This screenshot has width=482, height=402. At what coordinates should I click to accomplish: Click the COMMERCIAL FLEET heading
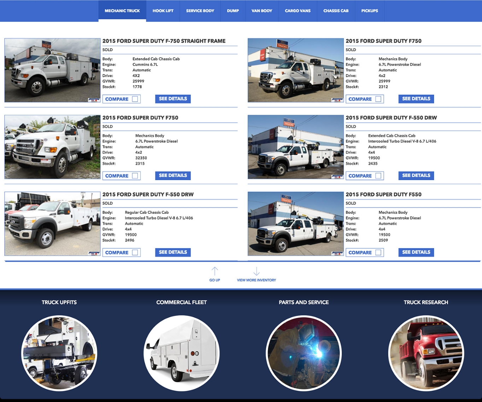click(181, 302)
